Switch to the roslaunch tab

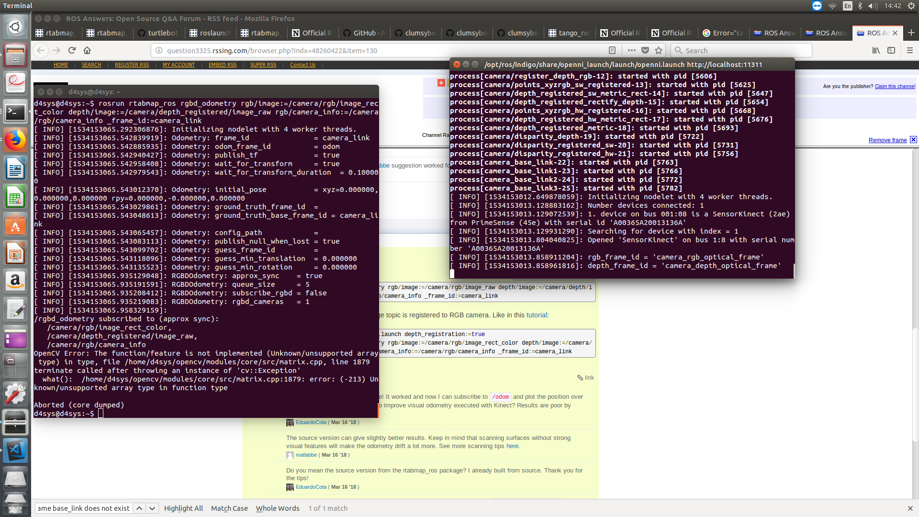coord(210,33)
